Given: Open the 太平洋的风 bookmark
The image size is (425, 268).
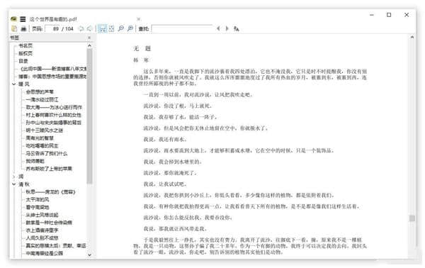Looking at the screenshot, I should point(37,200).
